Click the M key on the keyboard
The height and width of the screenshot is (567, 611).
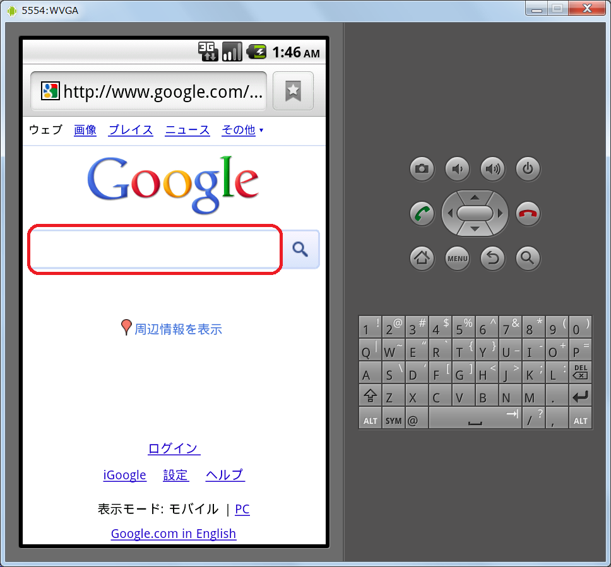tap(533, 395)
